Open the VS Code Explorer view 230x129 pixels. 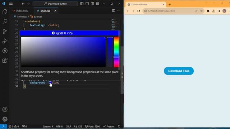(x=5, y=12)
